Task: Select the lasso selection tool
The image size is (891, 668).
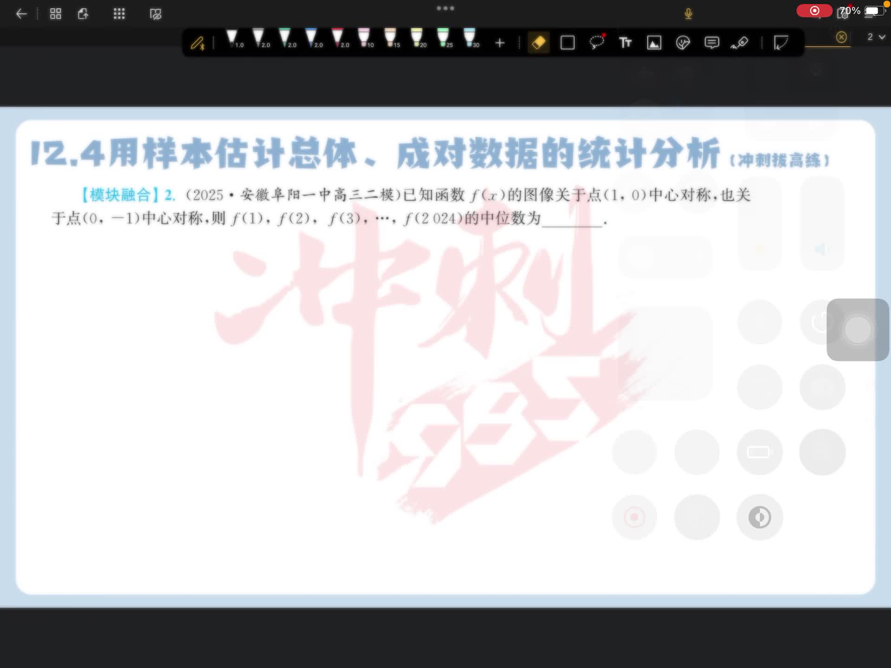Action: [x=596, y=42]
